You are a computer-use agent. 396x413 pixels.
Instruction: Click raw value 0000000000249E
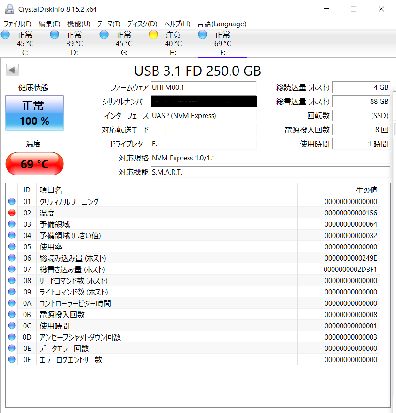coord(351,258)
